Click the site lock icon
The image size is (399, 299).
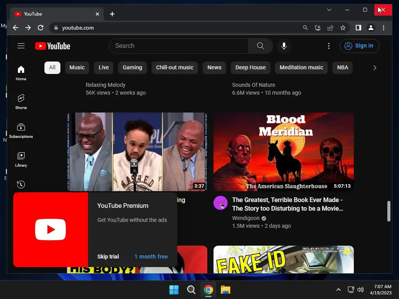pyautogui.click(x=56, y=28)
